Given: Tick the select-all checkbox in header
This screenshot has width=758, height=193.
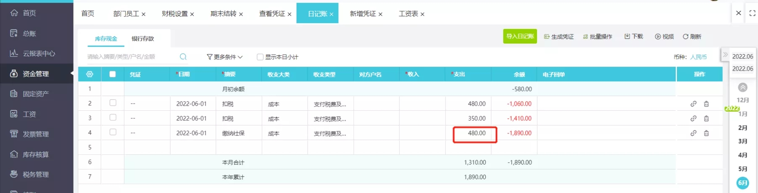Looking at the screenshot, I should 112,74.
